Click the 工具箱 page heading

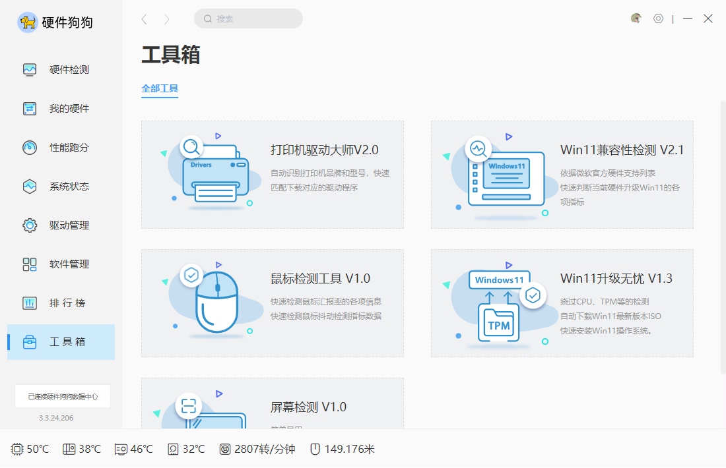[x=170, y=55]
